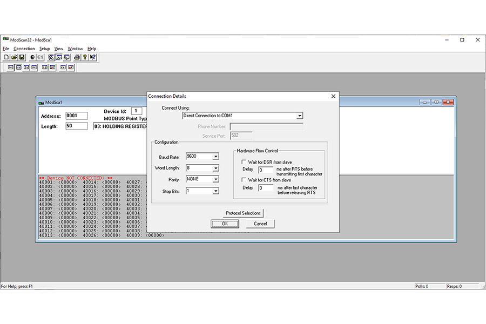Open the Stop Bits dropdown
This screenshot has width=486, height=324.
[215, 191]
